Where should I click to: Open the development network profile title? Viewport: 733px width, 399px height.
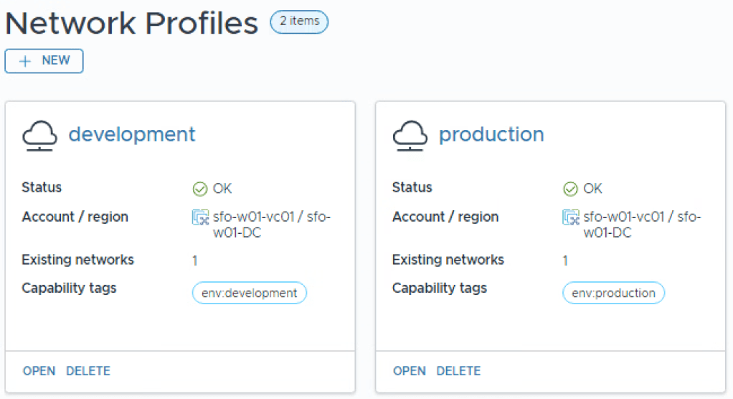(x=132, y=134)
